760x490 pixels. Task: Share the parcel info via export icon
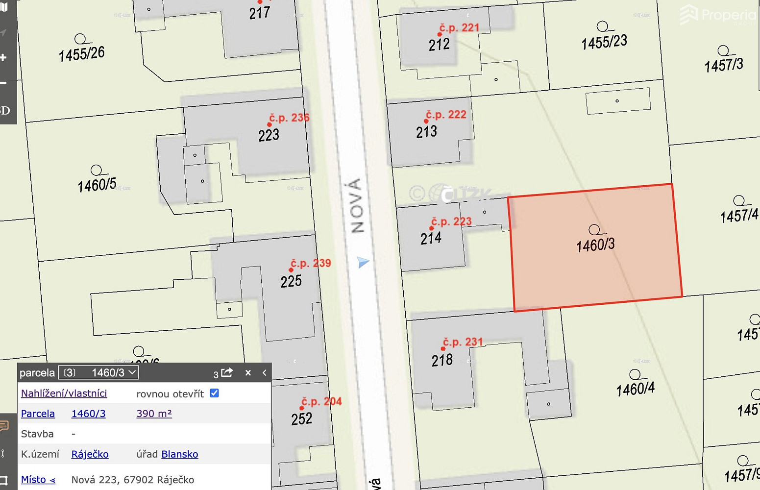(x=227, y=372)
